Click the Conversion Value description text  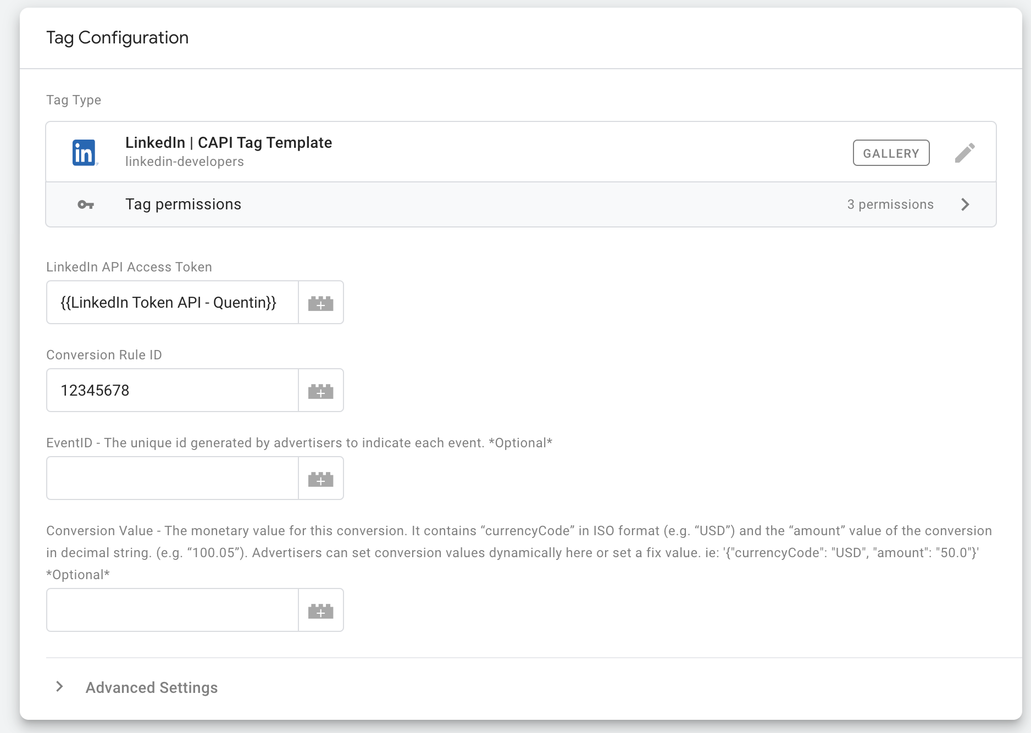(519, 553)
